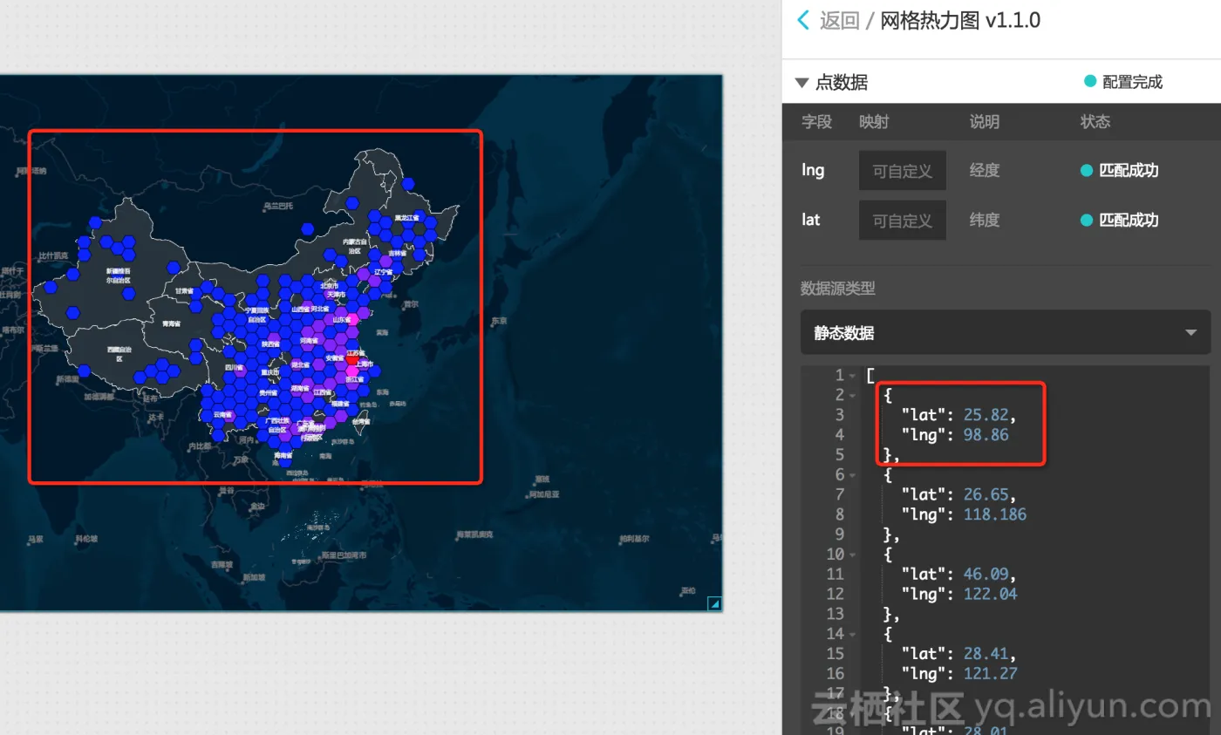The image size is (1221, 735).
Task: Click the 黑龙江省 map label
Action: click(407, 217)
